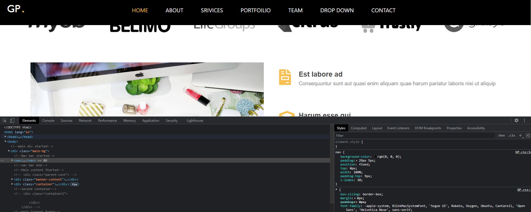Image resolution: width=531 pixels, height=212 pixels.
Task: Expand the nav element node
Action: 12,160
